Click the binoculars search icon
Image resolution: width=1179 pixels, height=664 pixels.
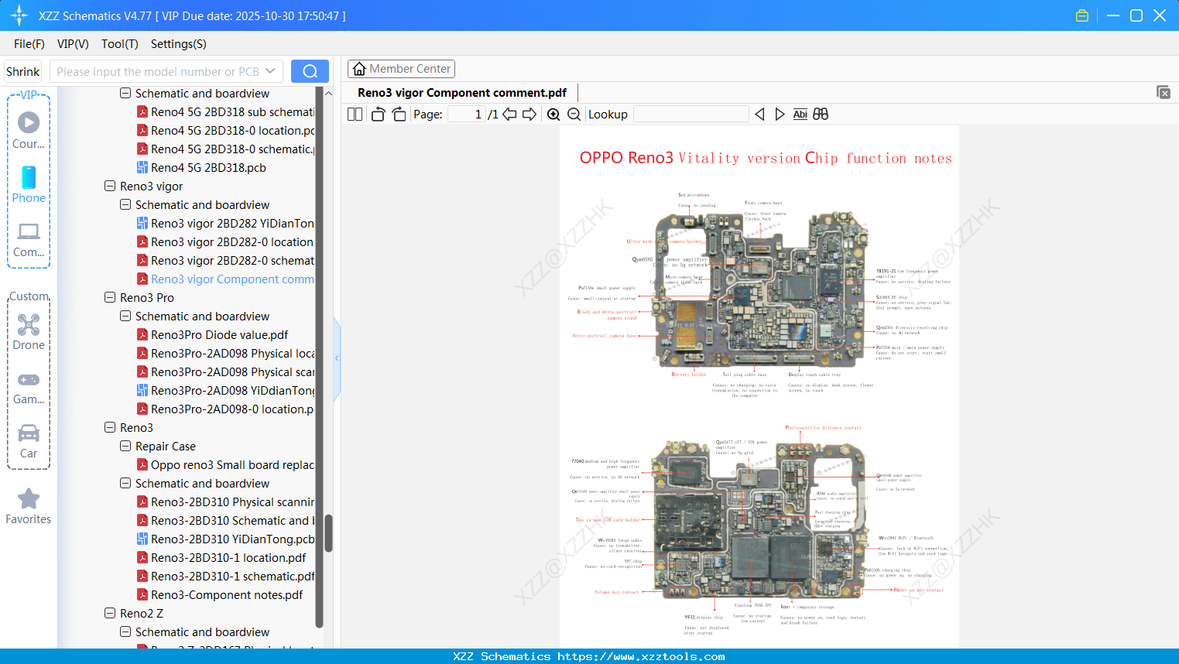(x=821, y=115)
